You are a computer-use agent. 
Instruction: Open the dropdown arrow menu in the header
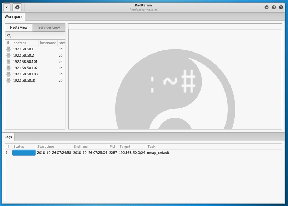(x=6, y=7)
